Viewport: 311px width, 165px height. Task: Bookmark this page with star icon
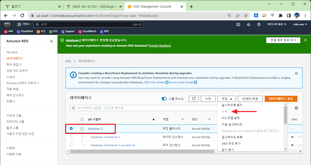(x=246, y=16)
